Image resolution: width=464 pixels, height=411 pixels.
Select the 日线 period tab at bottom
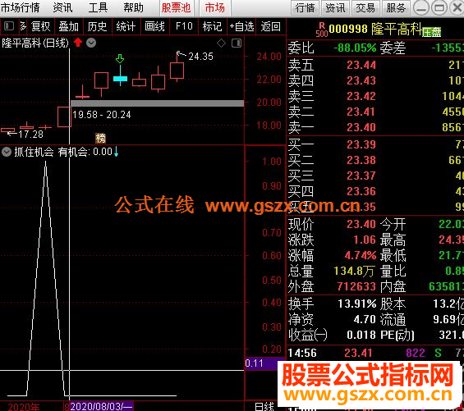coord(264,406)
